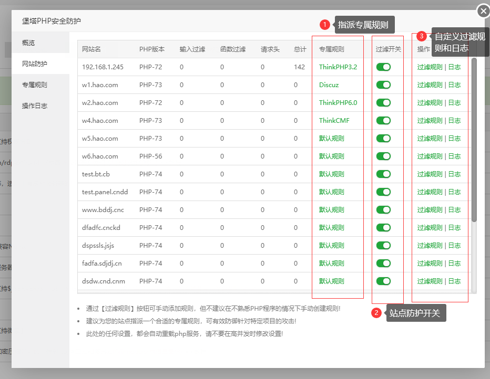Viewport: 490px width, 379px height.
Task: Switch to the 专属规则 sidebar tab
Action: point(35,85)
